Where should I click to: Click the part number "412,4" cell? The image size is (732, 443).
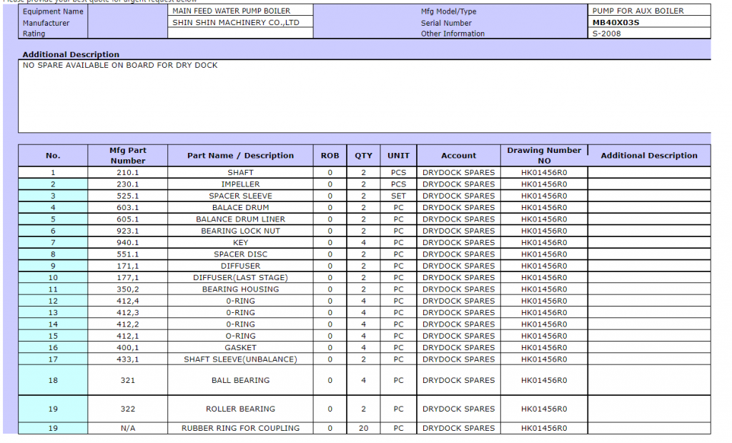pos(128,301)
